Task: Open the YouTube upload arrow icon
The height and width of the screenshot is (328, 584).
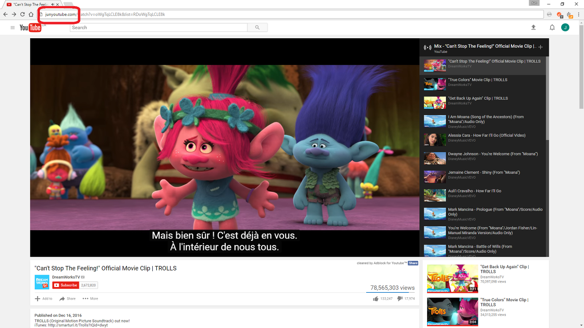Action: click(533, 27)
